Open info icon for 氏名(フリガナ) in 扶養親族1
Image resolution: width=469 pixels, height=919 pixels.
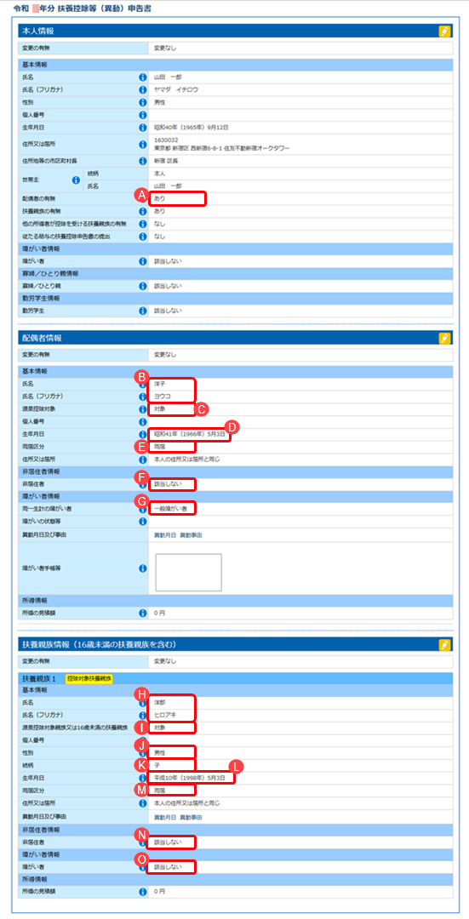(142, 715)
